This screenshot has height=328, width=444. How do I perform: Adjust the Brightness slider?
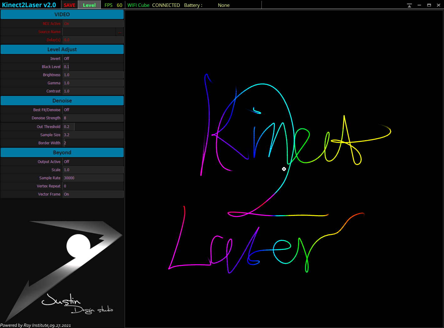click(93, 75)
